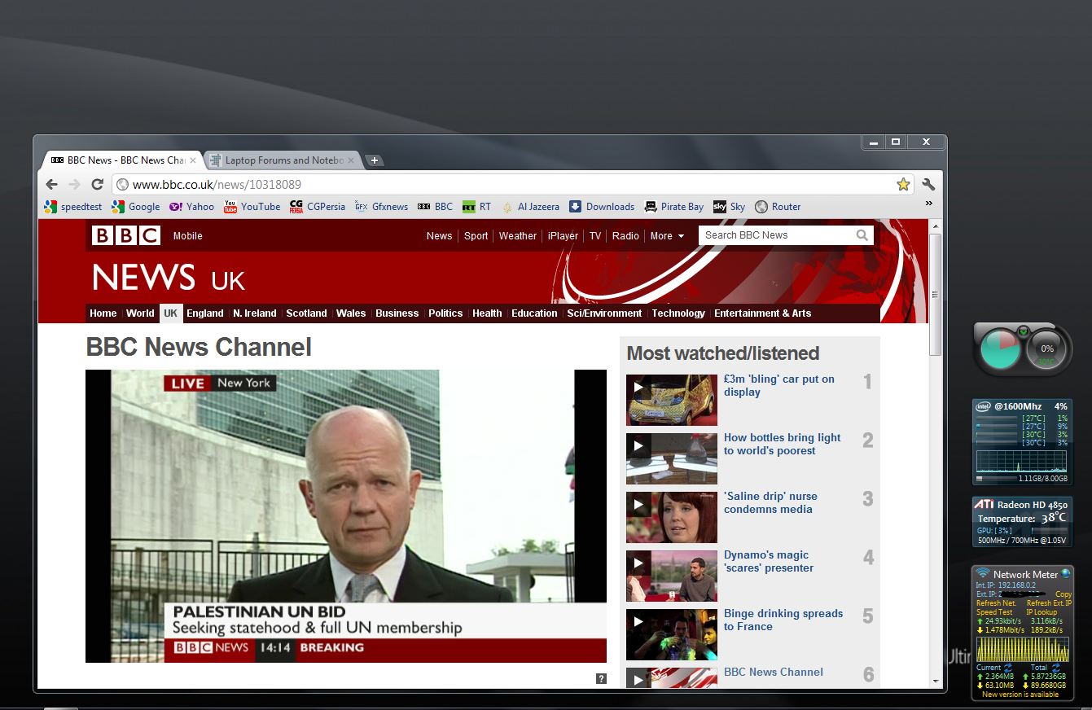
Task: Open the Downloads bookmark
Action: pyautogui.click(x=602, y=207)
